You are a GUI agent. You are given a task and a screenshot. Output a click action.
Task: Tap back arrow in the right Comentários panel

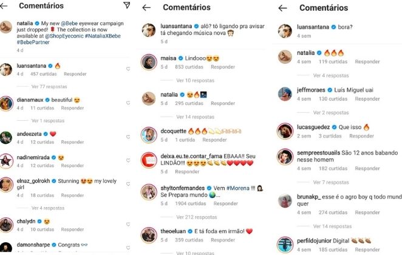click(282, 8)
